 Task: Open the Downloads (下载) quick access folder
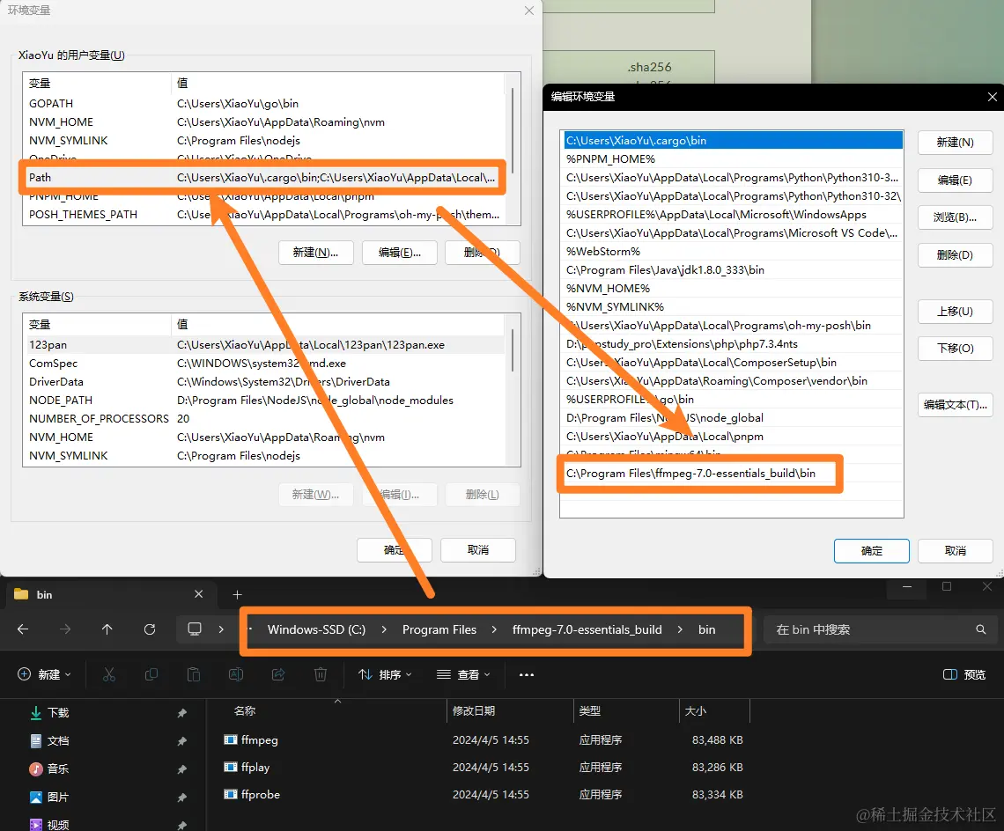(57, 712)
